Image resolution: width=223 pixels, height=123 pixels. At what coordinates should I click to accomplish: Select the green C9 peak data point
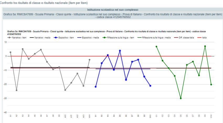point(205,46)
